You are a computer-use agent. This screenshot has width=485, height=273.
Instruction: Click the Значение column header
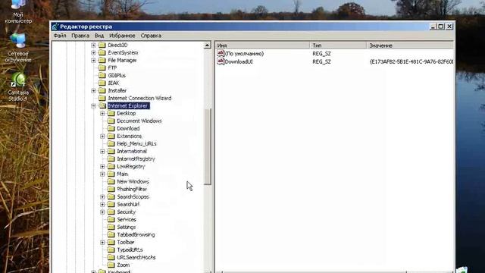point(410,45)
